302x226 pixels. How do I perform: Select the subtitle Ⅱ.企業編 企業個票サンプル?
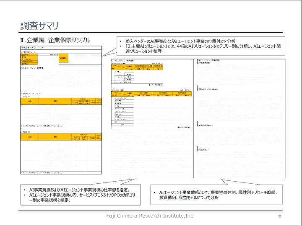tap(55, 40)
